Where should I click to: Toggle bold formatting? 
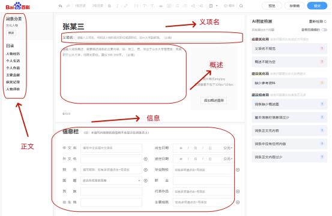pos(109,6)
